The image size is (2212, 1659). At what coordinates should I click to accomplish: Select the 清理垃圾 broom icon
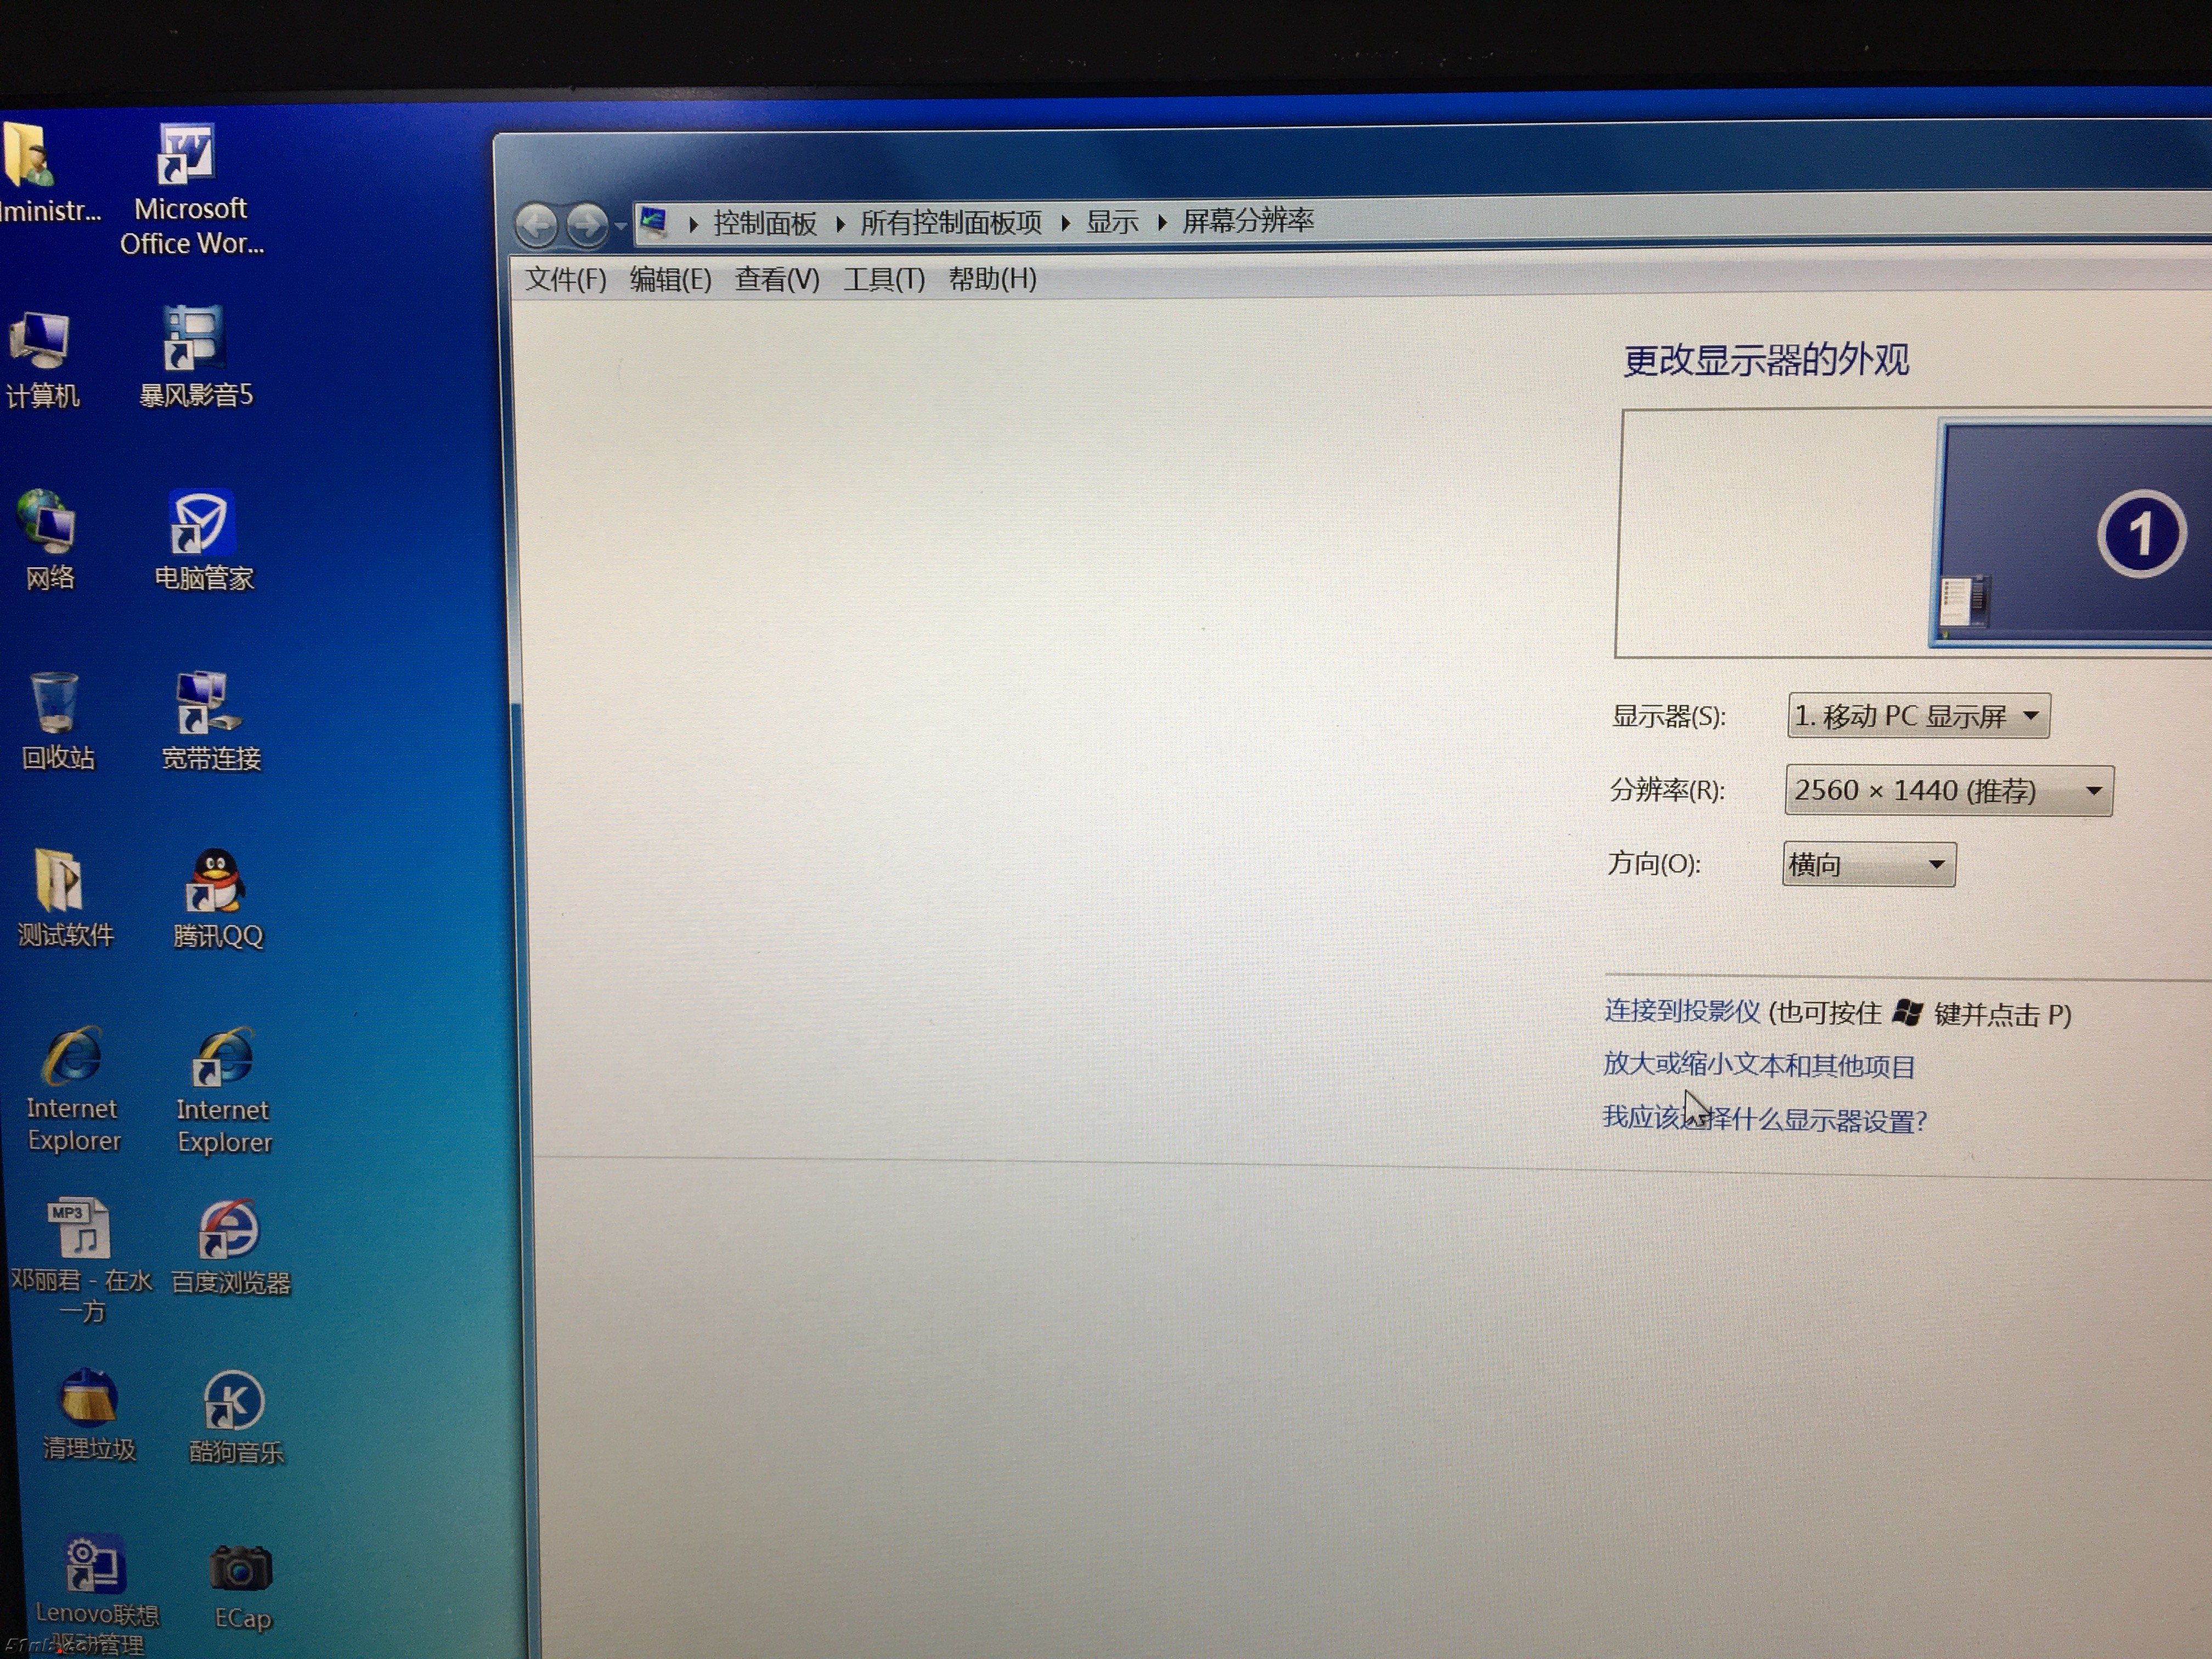click(88, 1398)
